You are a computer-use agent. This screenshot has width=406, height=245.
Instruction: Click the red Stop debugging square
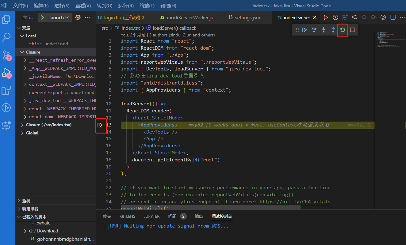352,30
